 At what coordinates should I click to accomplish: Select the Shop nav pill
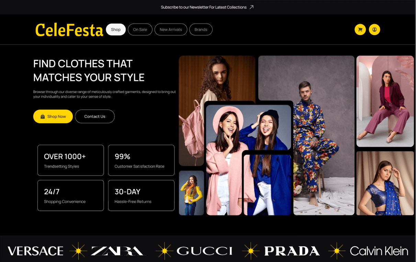116,29
